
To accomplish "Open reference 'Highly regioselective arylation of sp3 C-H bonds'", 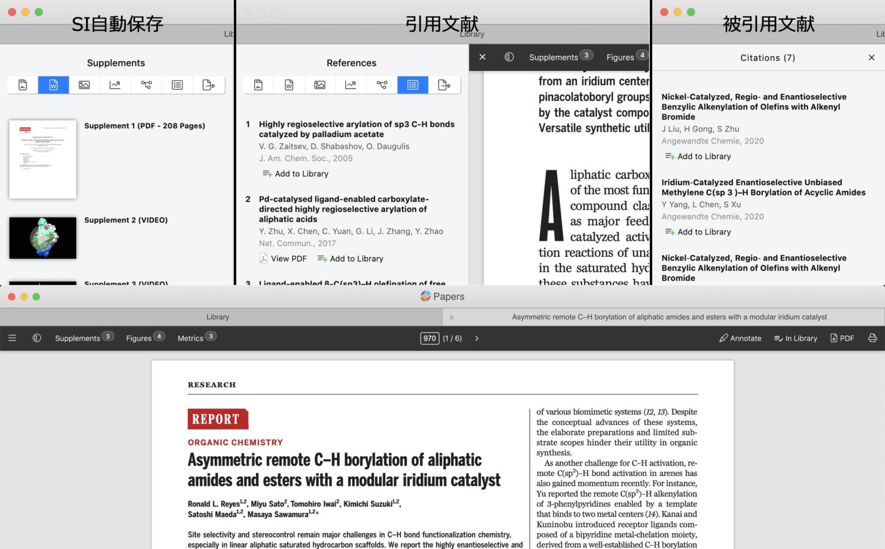I will click(x=357, y=129).
